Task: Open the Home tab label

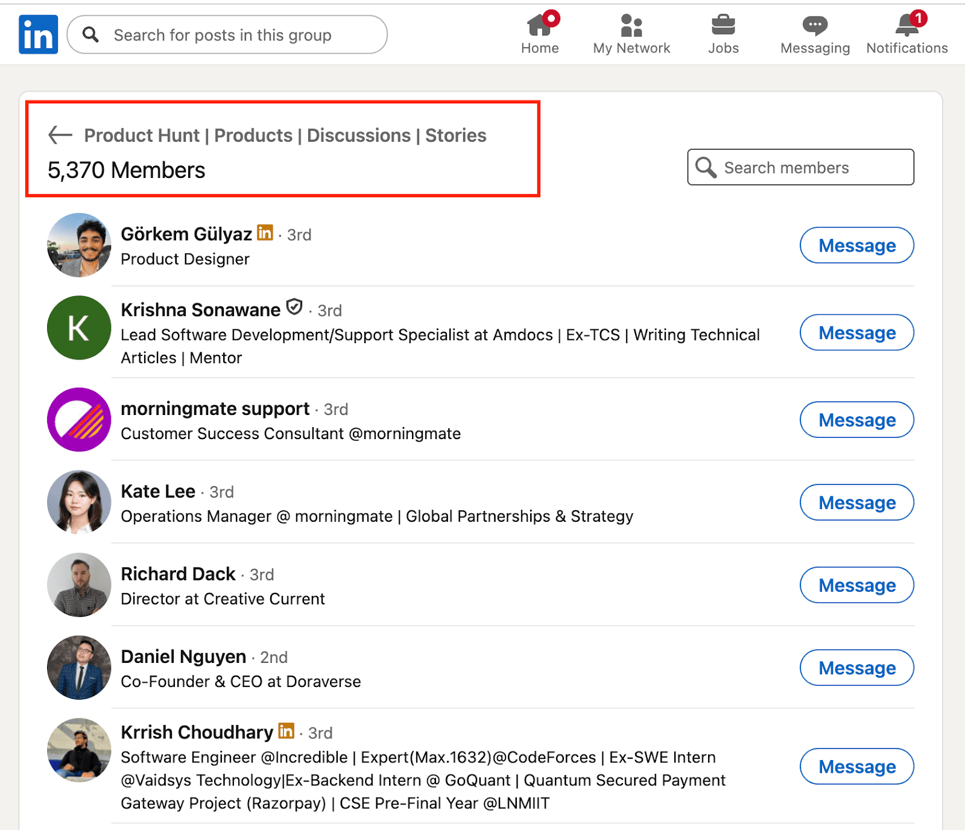Action: click(540, 48)
